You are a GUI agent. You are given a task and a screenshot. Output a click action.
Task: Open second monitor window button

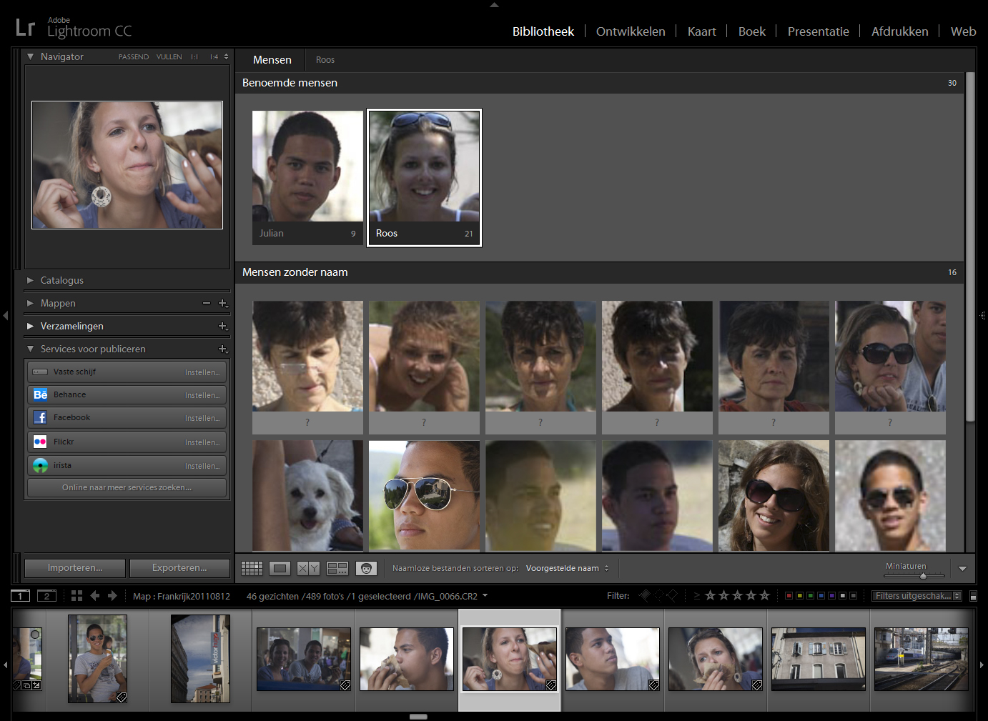(x=46, y=596)
